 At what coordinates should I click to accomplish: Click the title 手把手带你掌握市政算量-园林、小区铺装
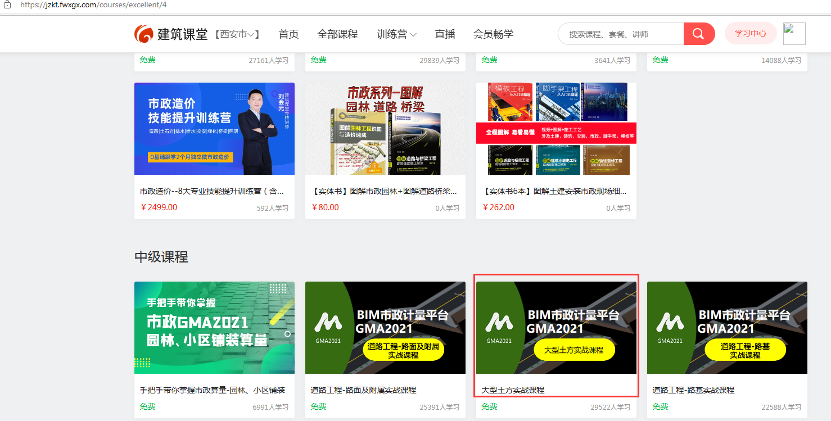tap(213, 390)
